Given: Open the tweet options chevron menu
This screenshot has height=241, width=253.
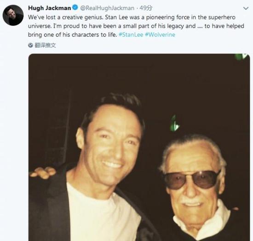Looking at the screenshot, I should pyautogui.click(x=246, y=8).
